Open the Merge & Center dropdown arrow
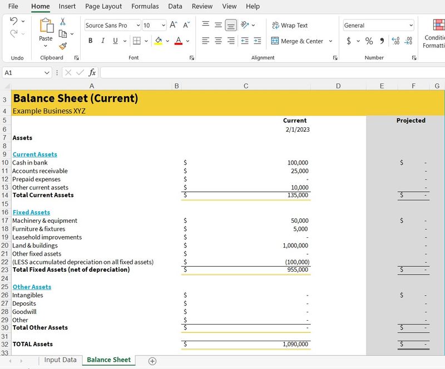Image resolution: width=445 pixels, height=369 pixels. point(330,41)
